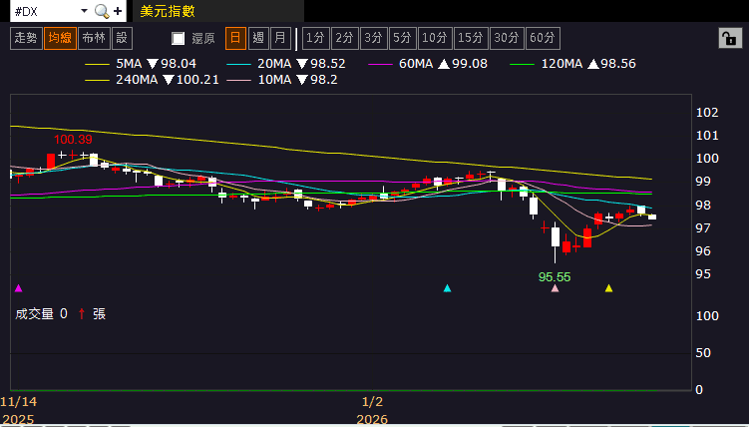
Task: Click the 60MA magenta legend swatch
Action: [380, 64]
